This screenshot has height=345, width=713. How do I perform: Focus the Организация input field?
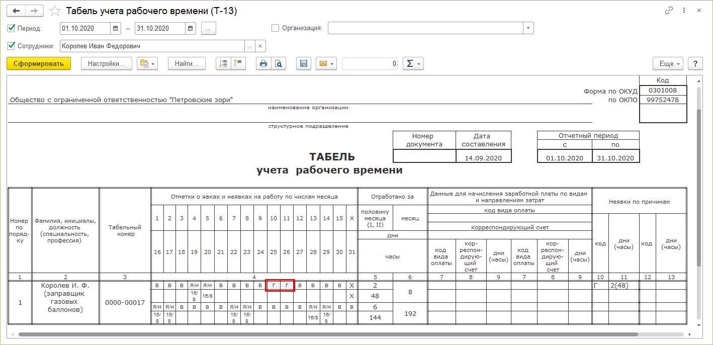[x=425, y=28]
